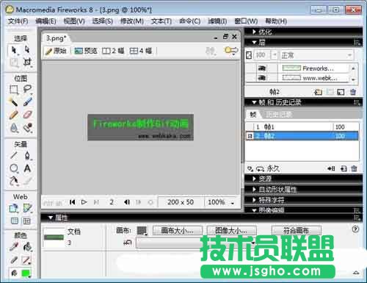Select the Line tool
Viewport: 367px width, 283px height.
coord(14,155)
